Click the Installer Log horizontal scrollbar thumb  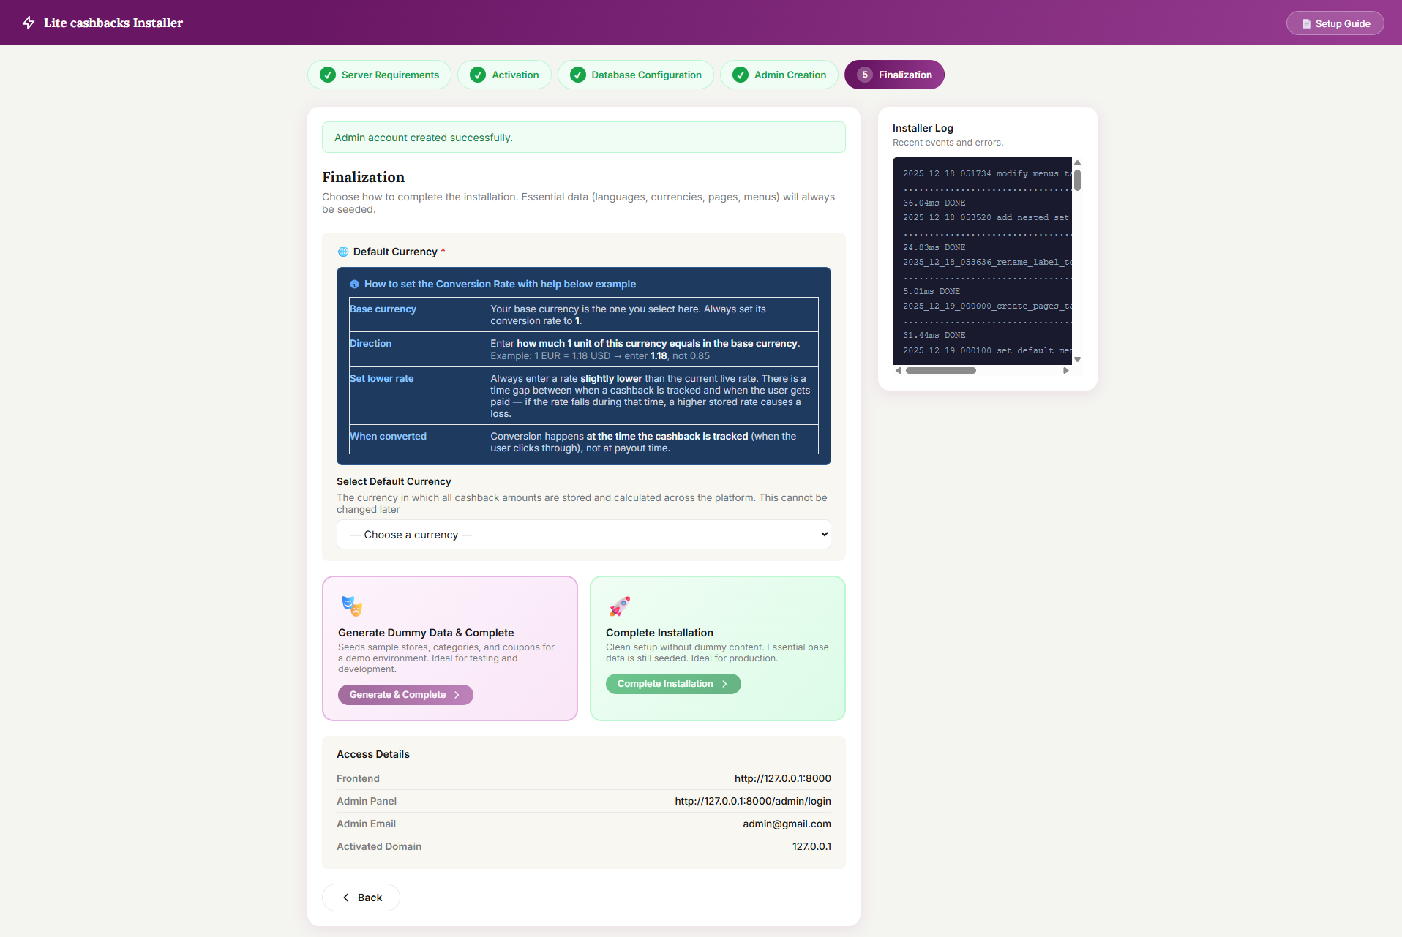tap(940, 371)
